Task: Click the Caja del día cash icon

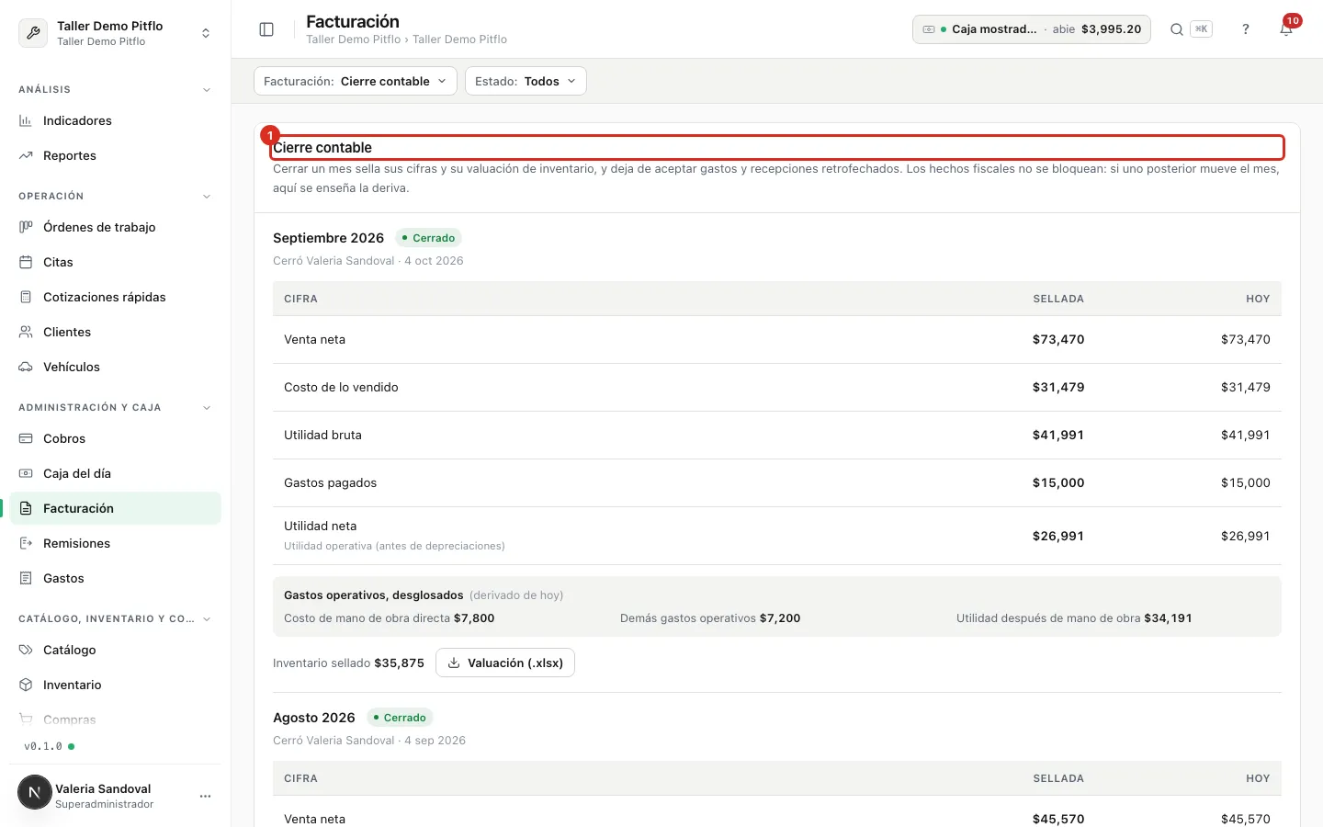Action: 26,473
